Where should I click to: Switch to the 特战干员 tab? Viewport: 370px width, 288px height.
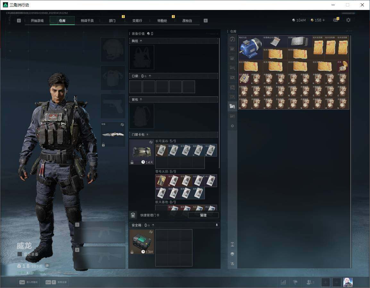pos(87,21)
